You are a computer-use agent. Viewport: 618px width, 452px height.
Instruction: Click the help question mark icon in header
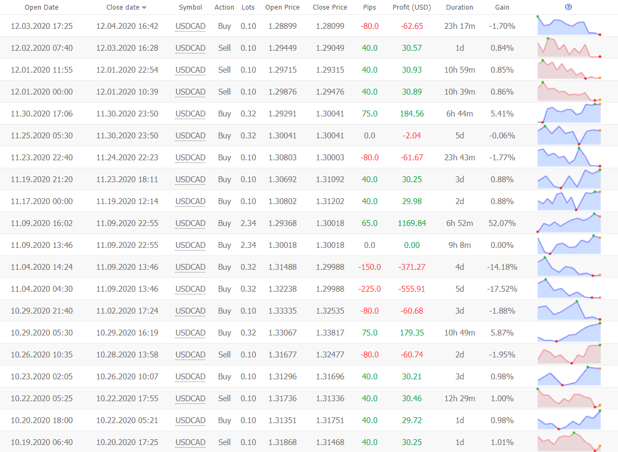pos(568,7)
